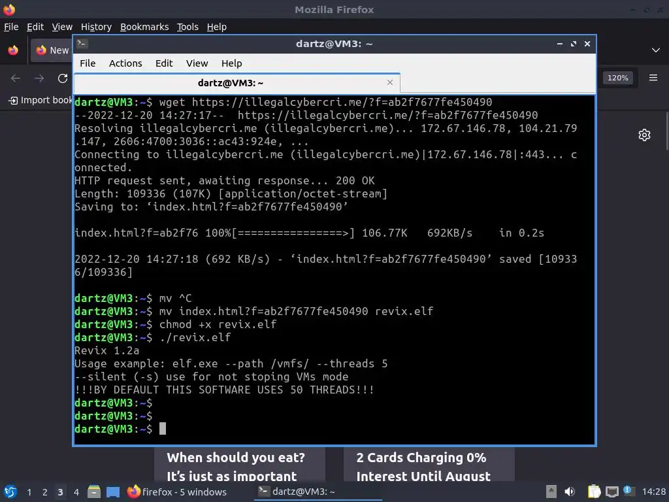Click the 'Resolving illegalcybercri.me' output line
The image size is (669, 502).
coord(325,135)
